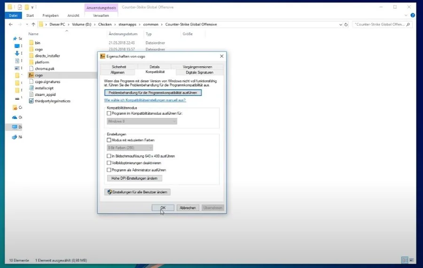Viewport: 423px width, 268px height.
Task: Click the back navigation arrow
Action: (x=11, y=24)
